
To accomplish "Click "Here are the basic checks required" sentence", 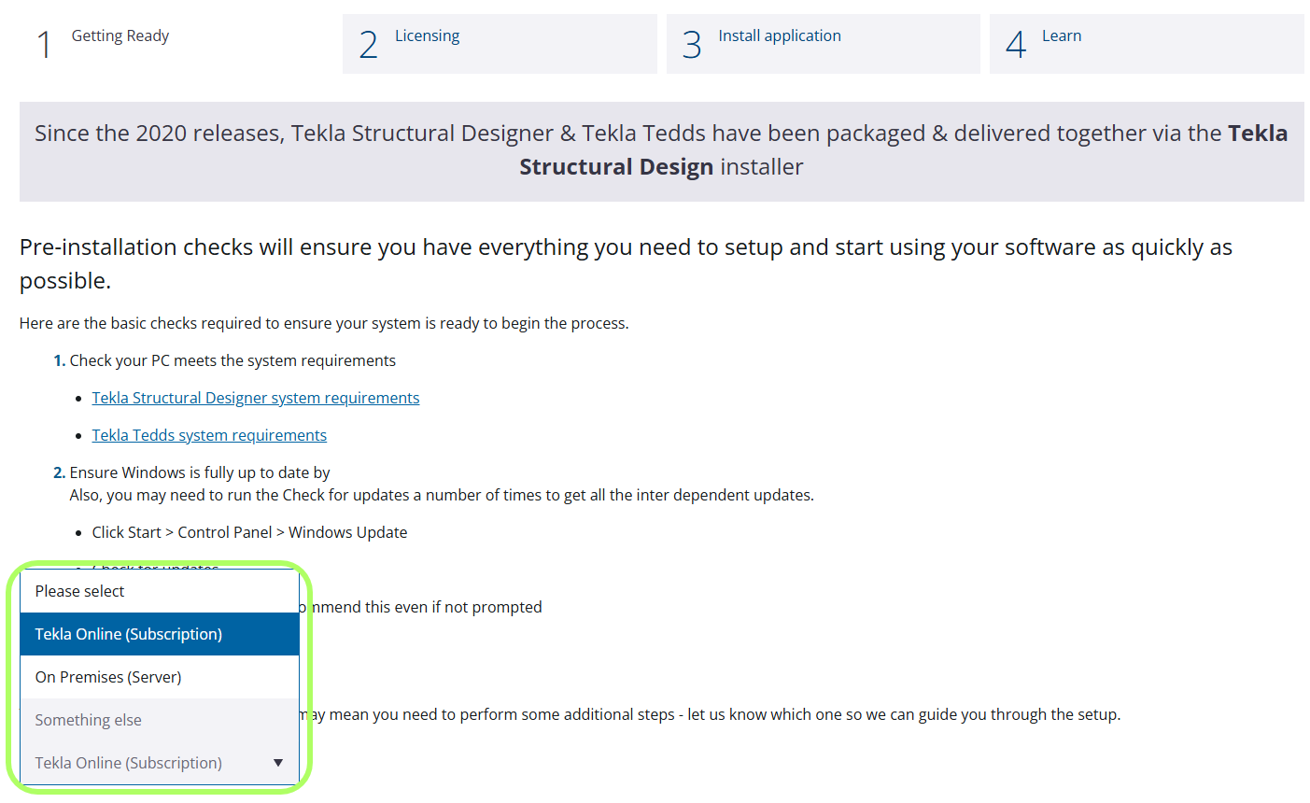I will 324,323.
